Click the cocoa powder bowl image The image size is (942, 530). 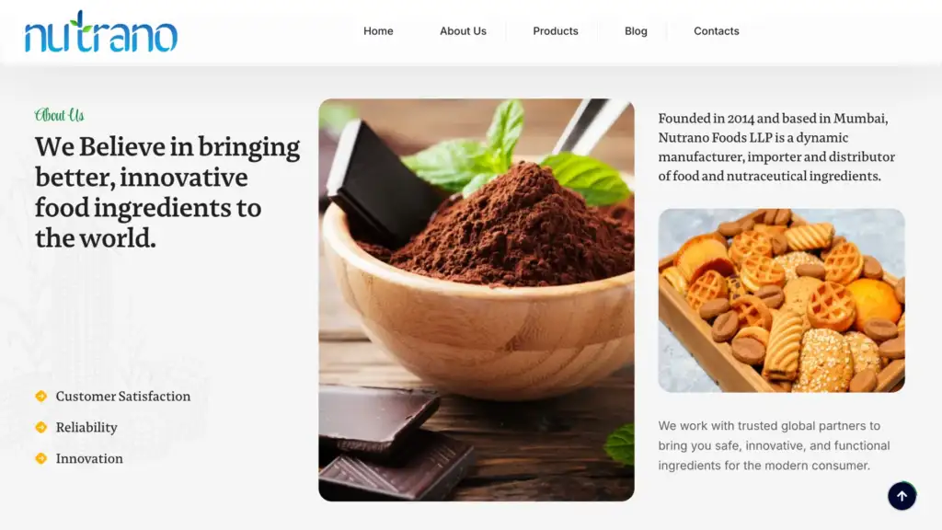(x=477, y=300)
